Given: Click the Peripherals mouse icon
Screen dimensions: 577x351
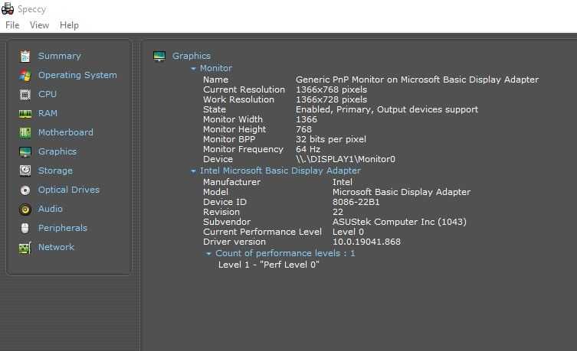Looking at the screenshot, I should 25,228.
